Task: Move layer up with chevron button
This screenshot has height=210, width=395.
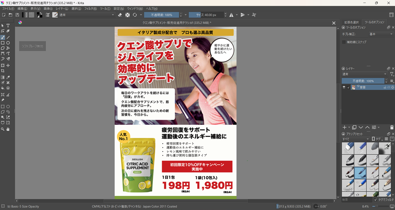Action: [x=367, y=127]
